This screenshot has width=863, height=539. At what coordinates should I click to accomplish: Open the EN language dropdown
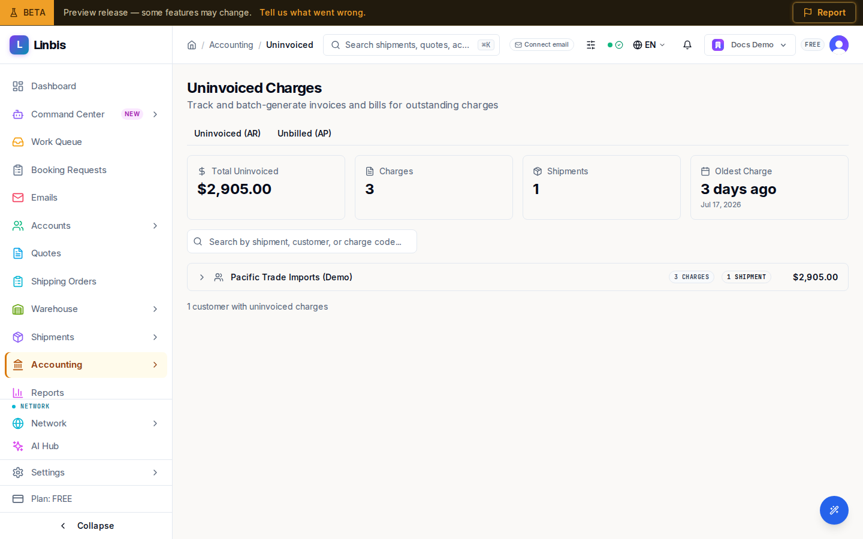(x=649, y=45)
